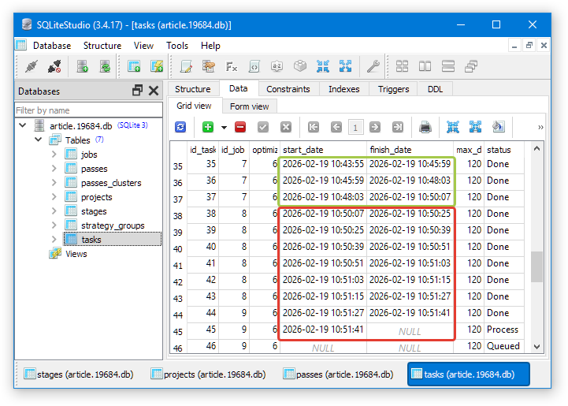
Task: Go to next data page
Action: (375, 127)
